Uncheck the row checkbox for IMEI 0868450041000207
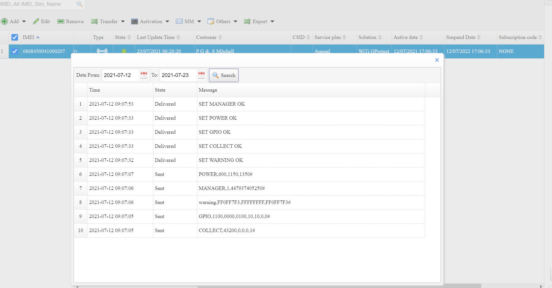 pos(15,51)
